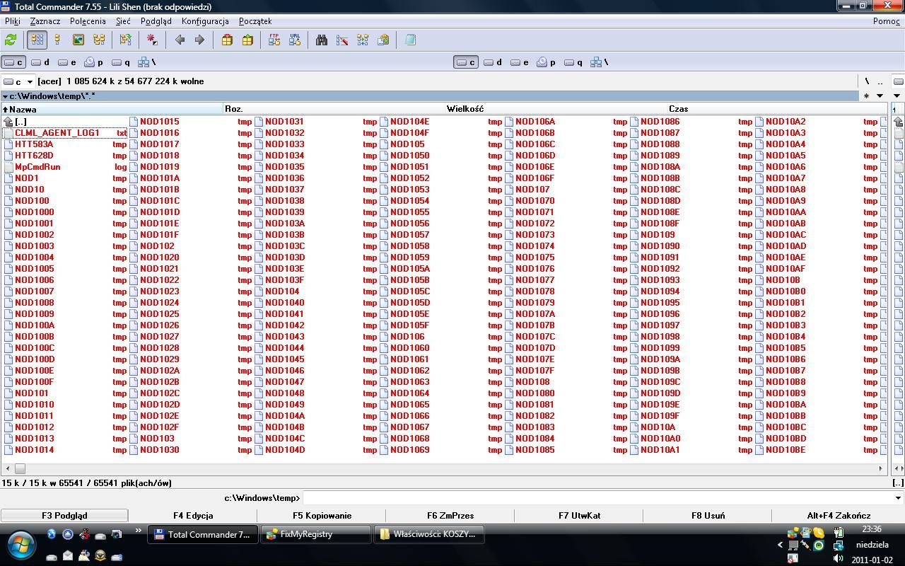Click F8 Usuń button
The image size is (905, 566).
(x=708, y=516)
